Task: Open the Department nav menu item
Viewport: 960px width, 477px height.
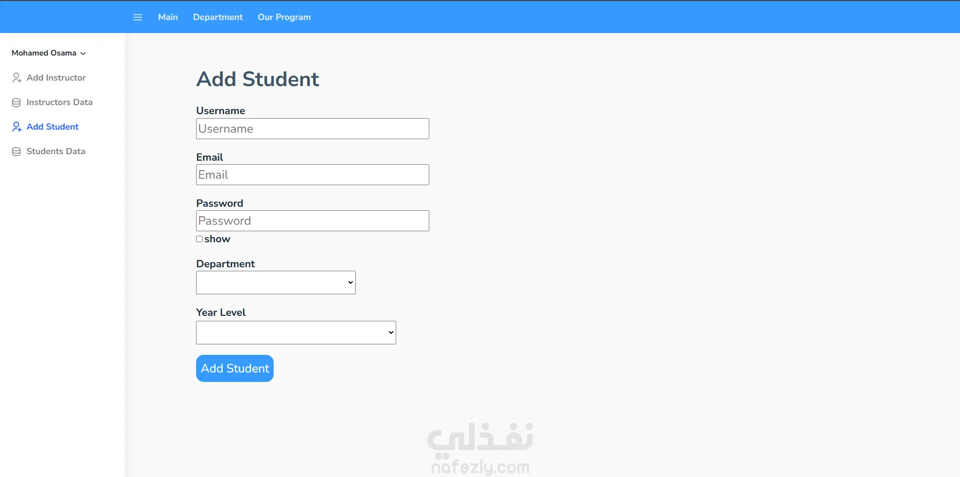Action: coord(218,17)
